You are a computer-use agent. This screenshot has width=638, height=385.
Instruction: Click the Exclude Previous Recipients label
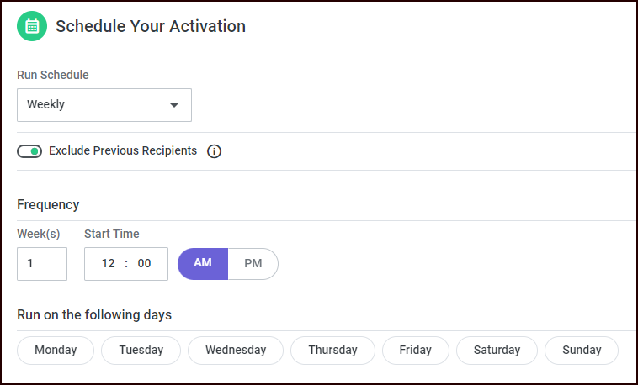coord(123,151)
